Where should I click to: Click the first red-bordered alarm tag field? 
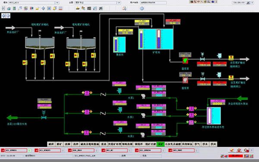pos(16,150)
